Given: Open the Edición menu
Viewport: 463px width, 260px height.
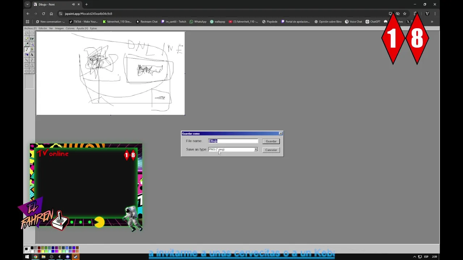Looking at the screenshot, I should pyautogui.click(x=43, y=28).
